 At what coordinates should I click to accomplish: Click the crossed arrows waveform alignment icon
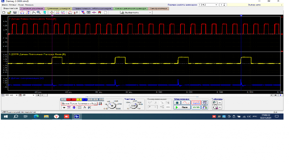click(52, 12)
